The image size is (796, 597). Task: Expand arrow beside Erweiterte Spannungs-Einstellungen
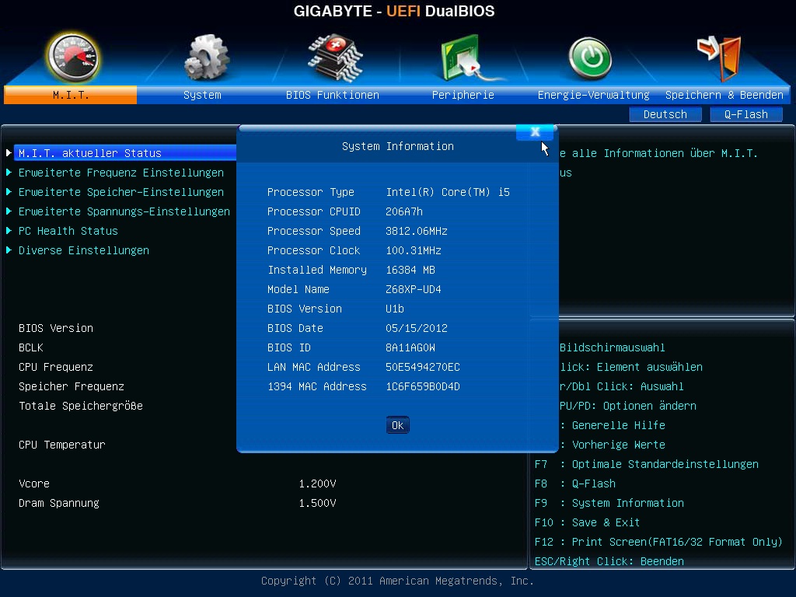[9, 211]
